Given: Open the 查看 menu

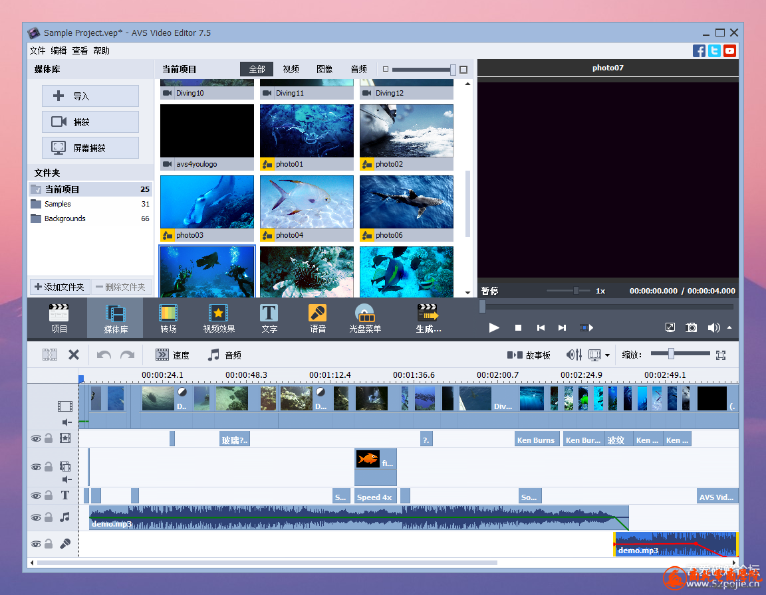Looking at the screenshot, I should [80, 50].
